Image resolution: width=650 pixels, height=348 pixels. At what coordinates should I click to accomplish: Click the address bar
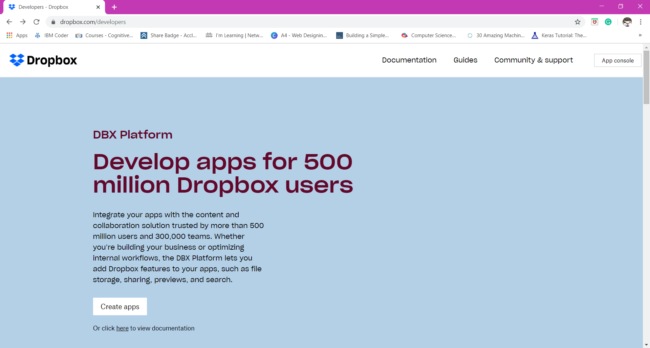click(203, 22)
